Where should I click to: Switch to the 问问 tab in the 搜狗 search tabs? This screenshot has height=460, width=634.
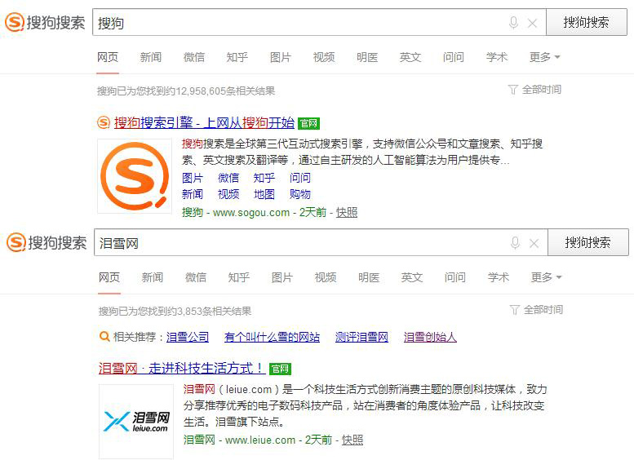click(454, 57)
